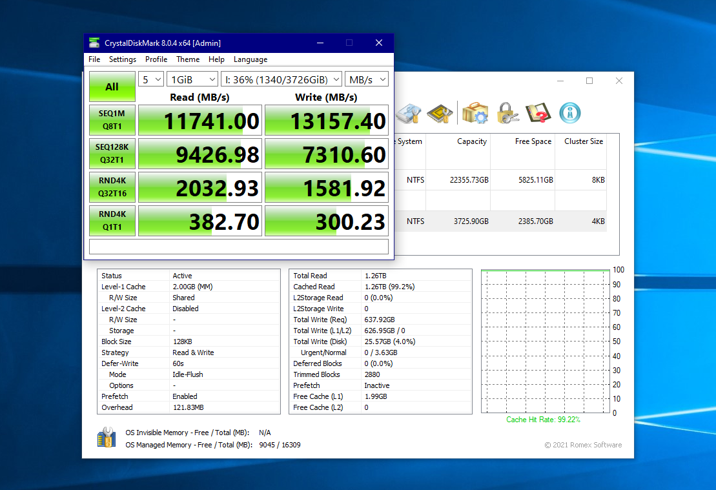Click the disk wrench icon in PrimoCache toolbar
The image size is (716, 490).
pos(408,113)
